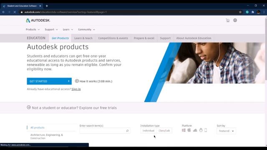
Task: Open the Chrome three-dot menu
Action: (264, 12)
